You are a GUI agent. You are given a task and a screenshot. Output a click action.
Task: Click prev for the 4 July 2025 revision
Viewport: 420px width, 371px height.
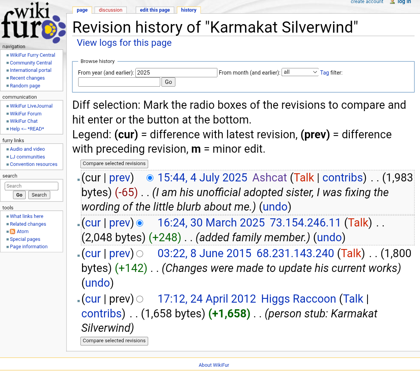coord(119,178)
